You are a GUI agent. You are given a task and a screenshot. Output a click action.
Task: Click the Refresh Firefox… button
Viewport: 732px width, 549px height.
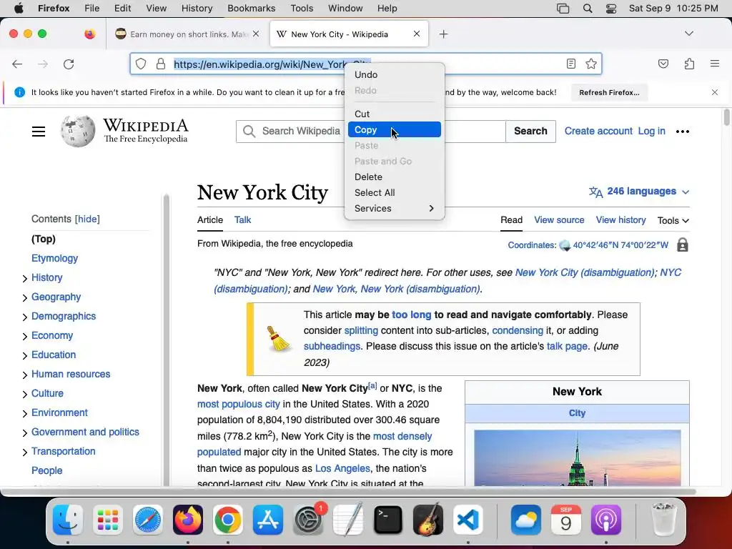pos(609,92)
